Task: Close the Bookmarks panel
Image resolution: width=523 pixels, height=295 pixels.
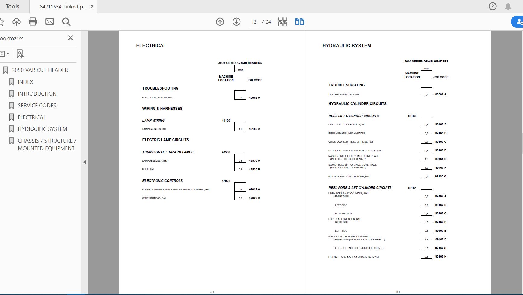Action: tap(70, 38)
